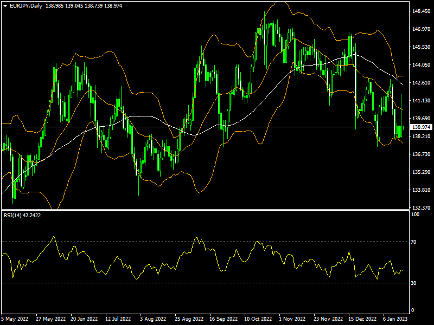Select the OHLC values 138.985 139.045 138.739 138.974
Image resolution: width=434 pixels, height=325 pixels.
[x=84, y=6]
